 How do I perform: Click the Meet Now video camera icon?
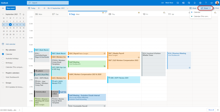click(163, 3)
